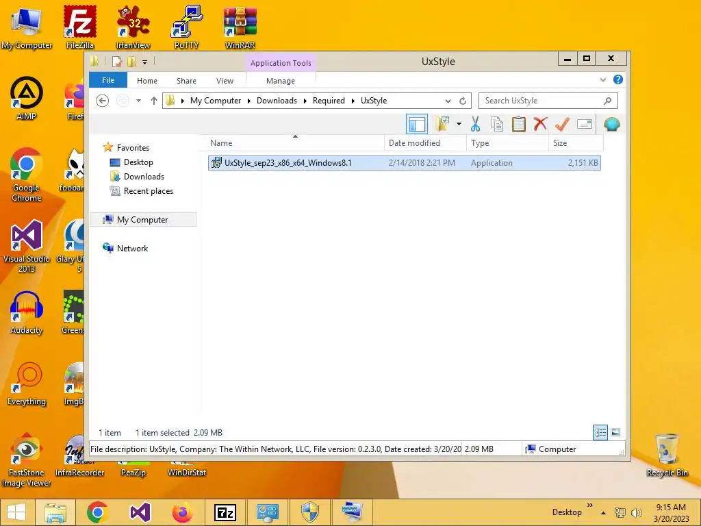Click the Properties quick access icon in title bar

point(116,62)
